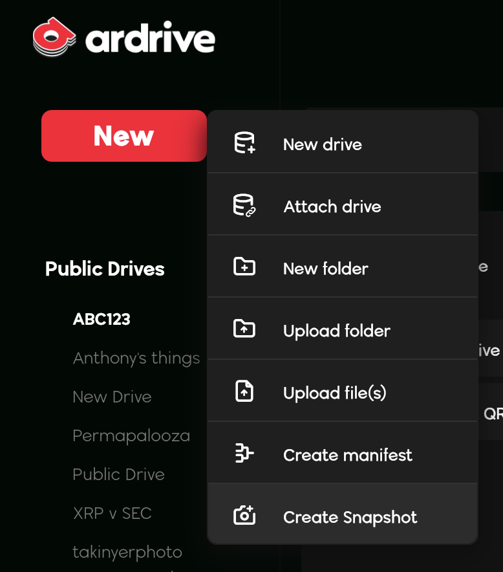Open the New Drive entry in sidebar
503x572 pixels.
[112, 397]
